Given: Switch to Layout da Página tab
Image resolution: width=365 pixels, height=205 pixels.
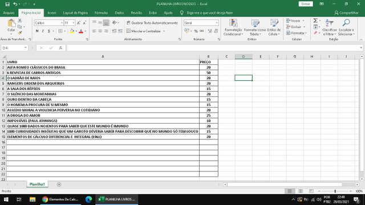Looking at the screenshot, I should (x=75, y=13).
